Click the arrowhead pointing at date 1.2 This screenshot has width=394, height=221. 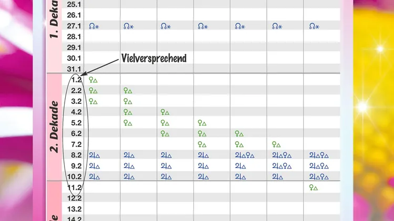tap(84, 74)
